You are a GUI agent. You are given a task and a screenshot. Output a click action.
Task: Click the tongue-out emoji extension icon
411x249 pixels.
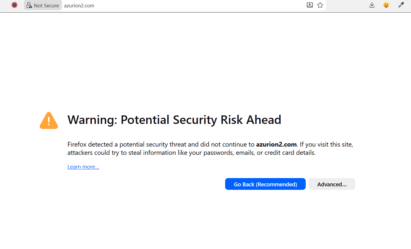386,5
